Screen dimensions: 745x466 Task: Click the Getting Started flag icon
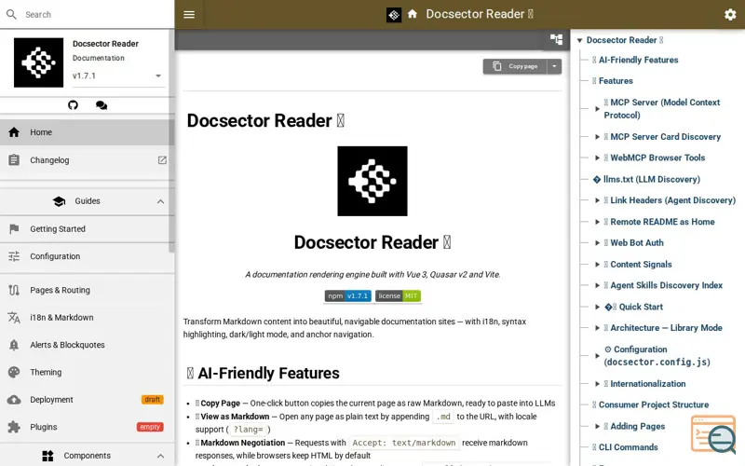click(x=14, y=228)
